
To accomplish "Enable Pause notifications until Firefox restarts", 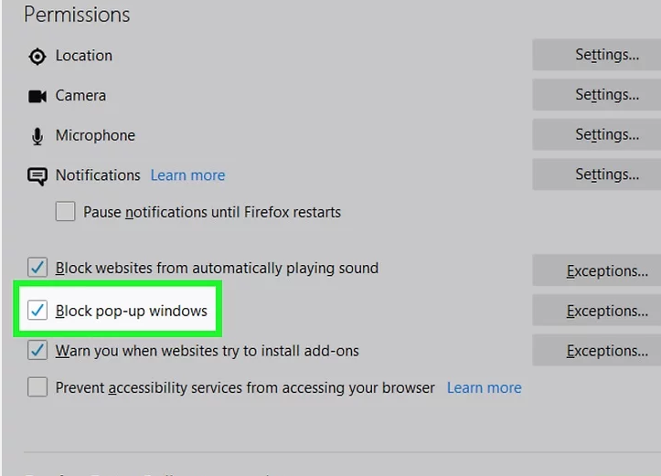I will pos(66,212).
